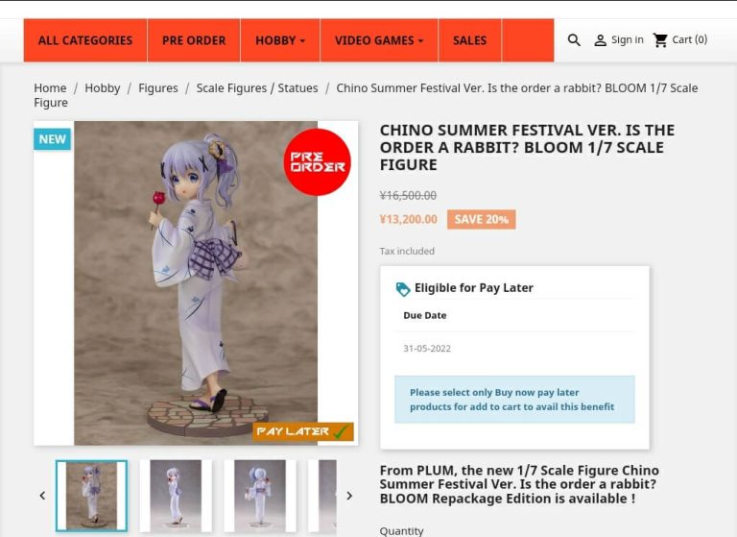Open the search magnifier icon
Viewport: 737px width, 537px height.
[574, 40]
